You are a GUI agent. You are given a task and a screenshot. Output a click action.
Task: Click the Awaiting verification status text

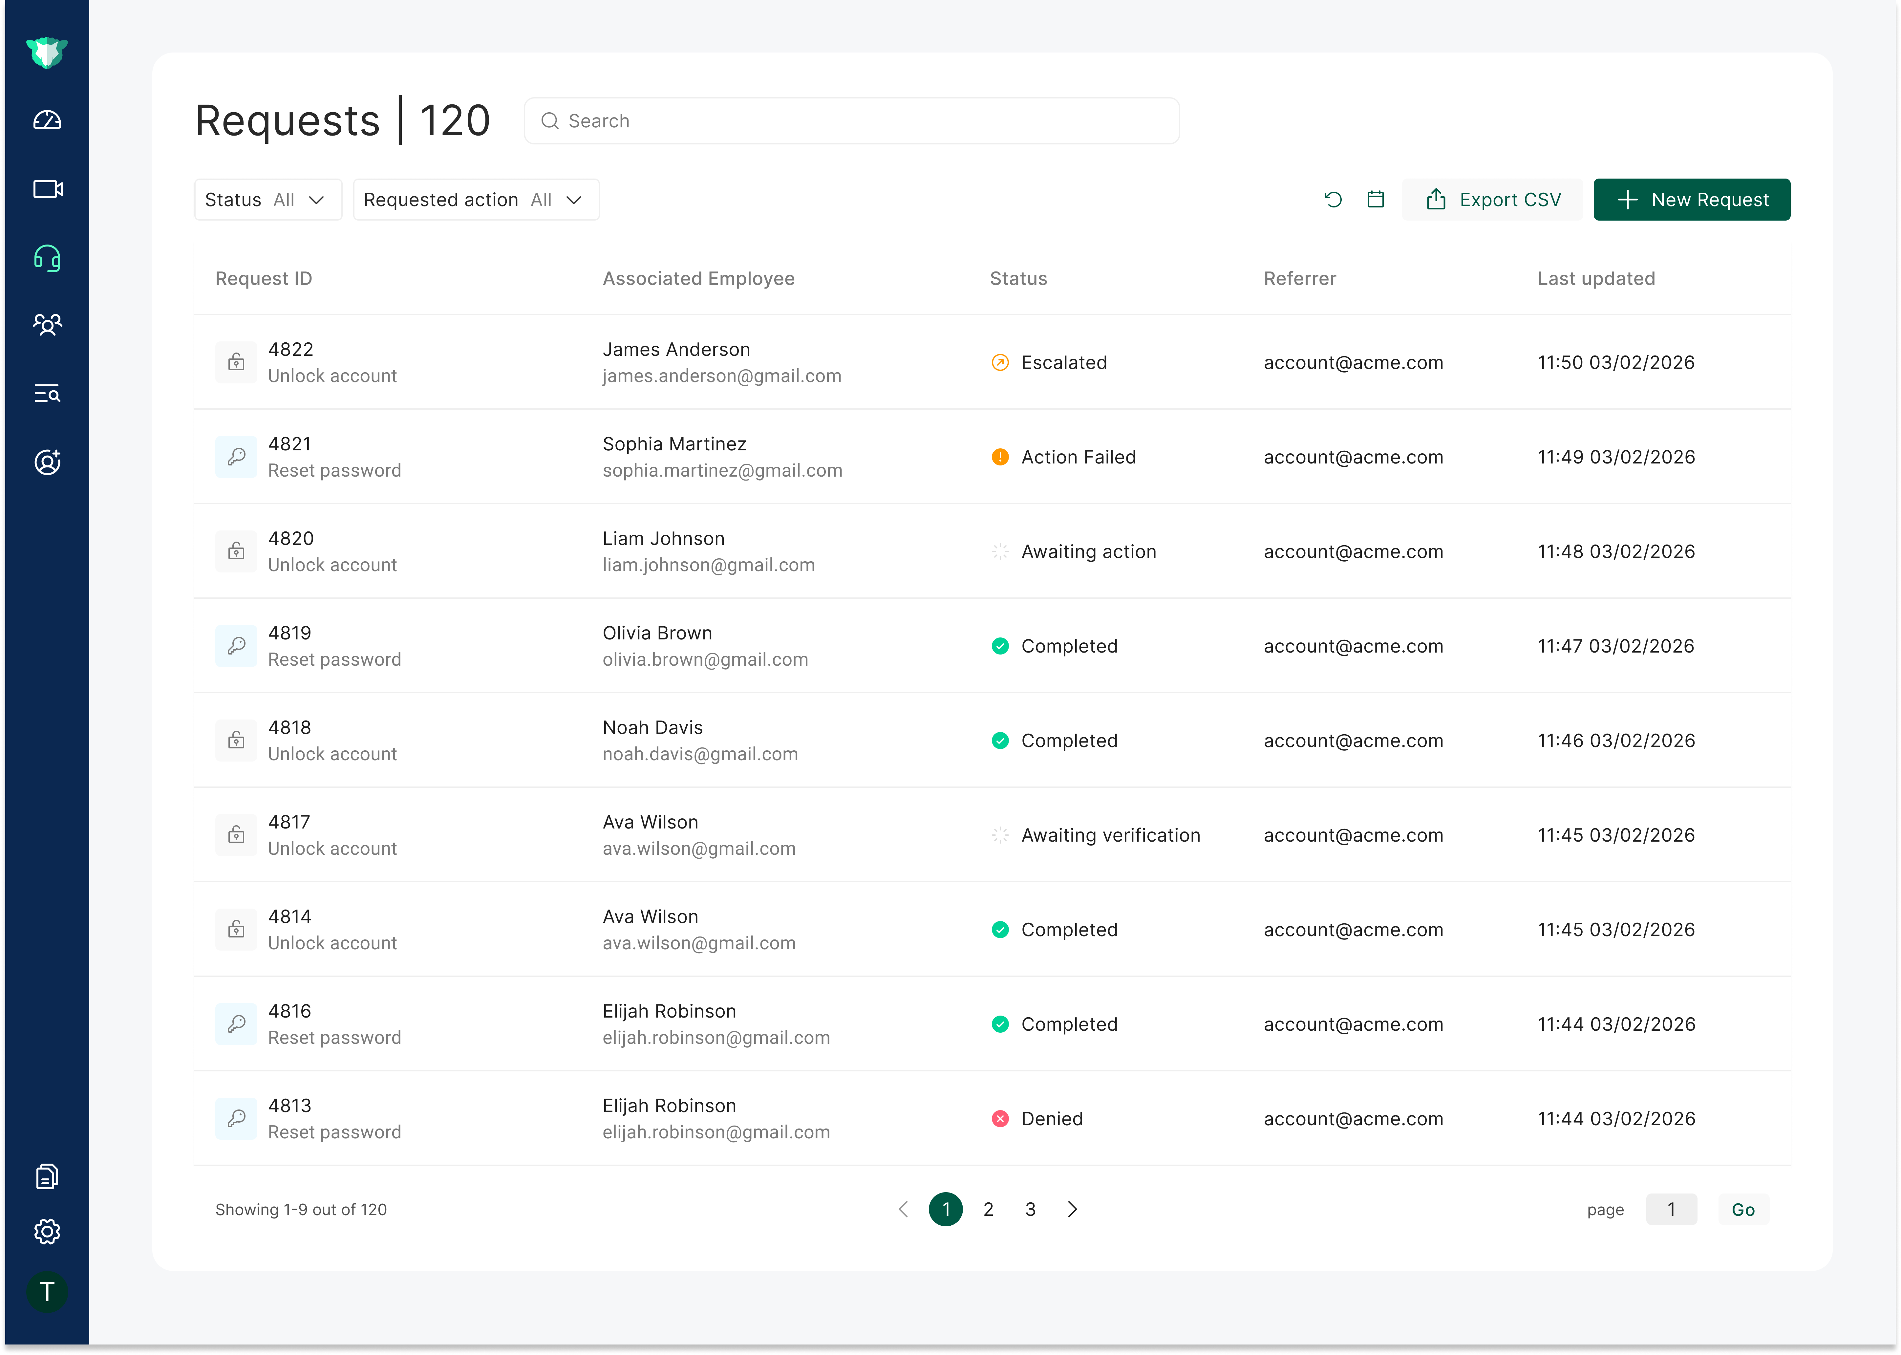[1110, 835]
